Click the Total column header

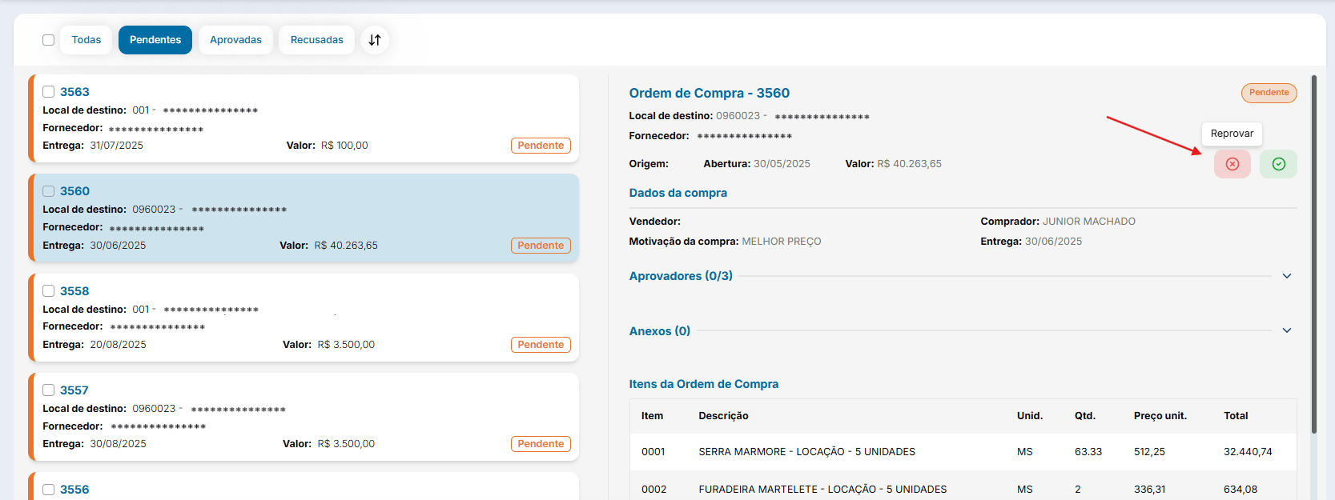pos(1236,416)
